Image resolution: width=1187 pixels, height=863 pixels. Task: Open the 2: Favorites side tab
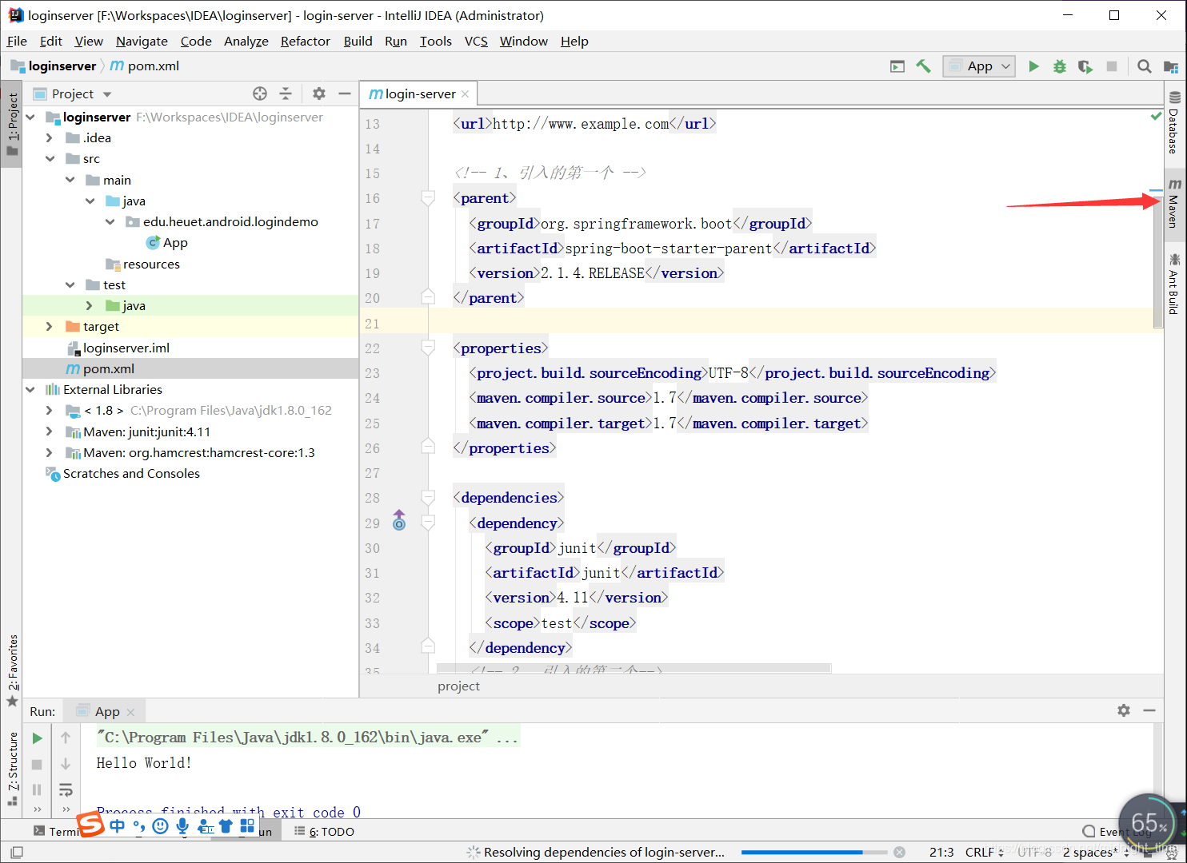click(11, 670)
